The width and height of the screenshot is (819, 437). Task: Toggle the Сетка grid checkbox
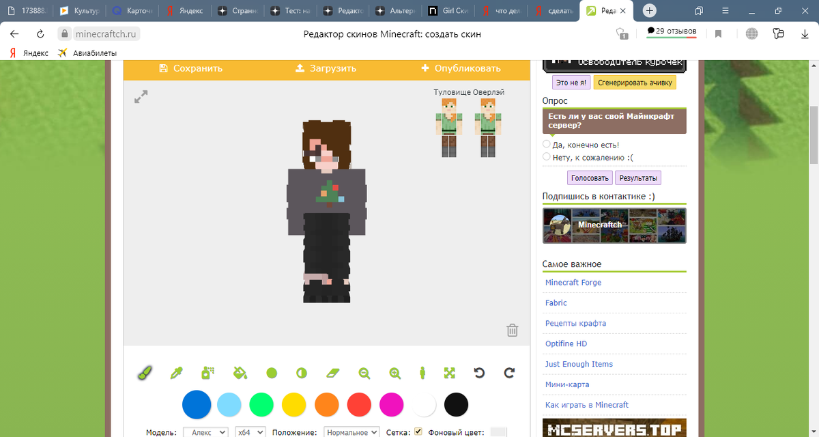(x=418, y=432)
